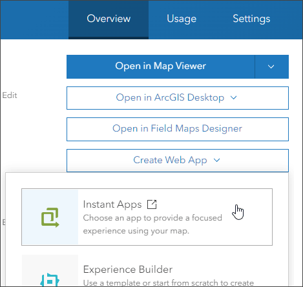Switch to the Overview tab
Viewport: 303px width, 287px height.
(x=109, y=19)
